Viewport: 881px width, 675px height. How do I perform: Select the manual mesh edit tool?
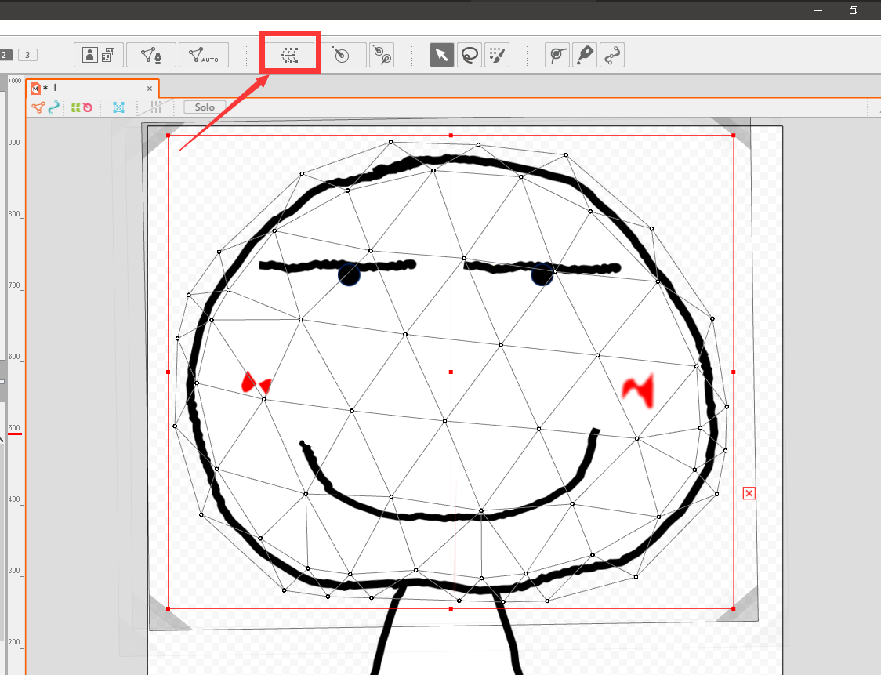coord(150,55)
